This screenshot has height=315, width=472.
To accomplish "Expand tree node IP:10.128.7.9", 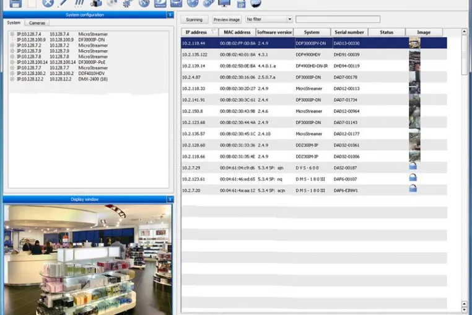I will point(12,51).
